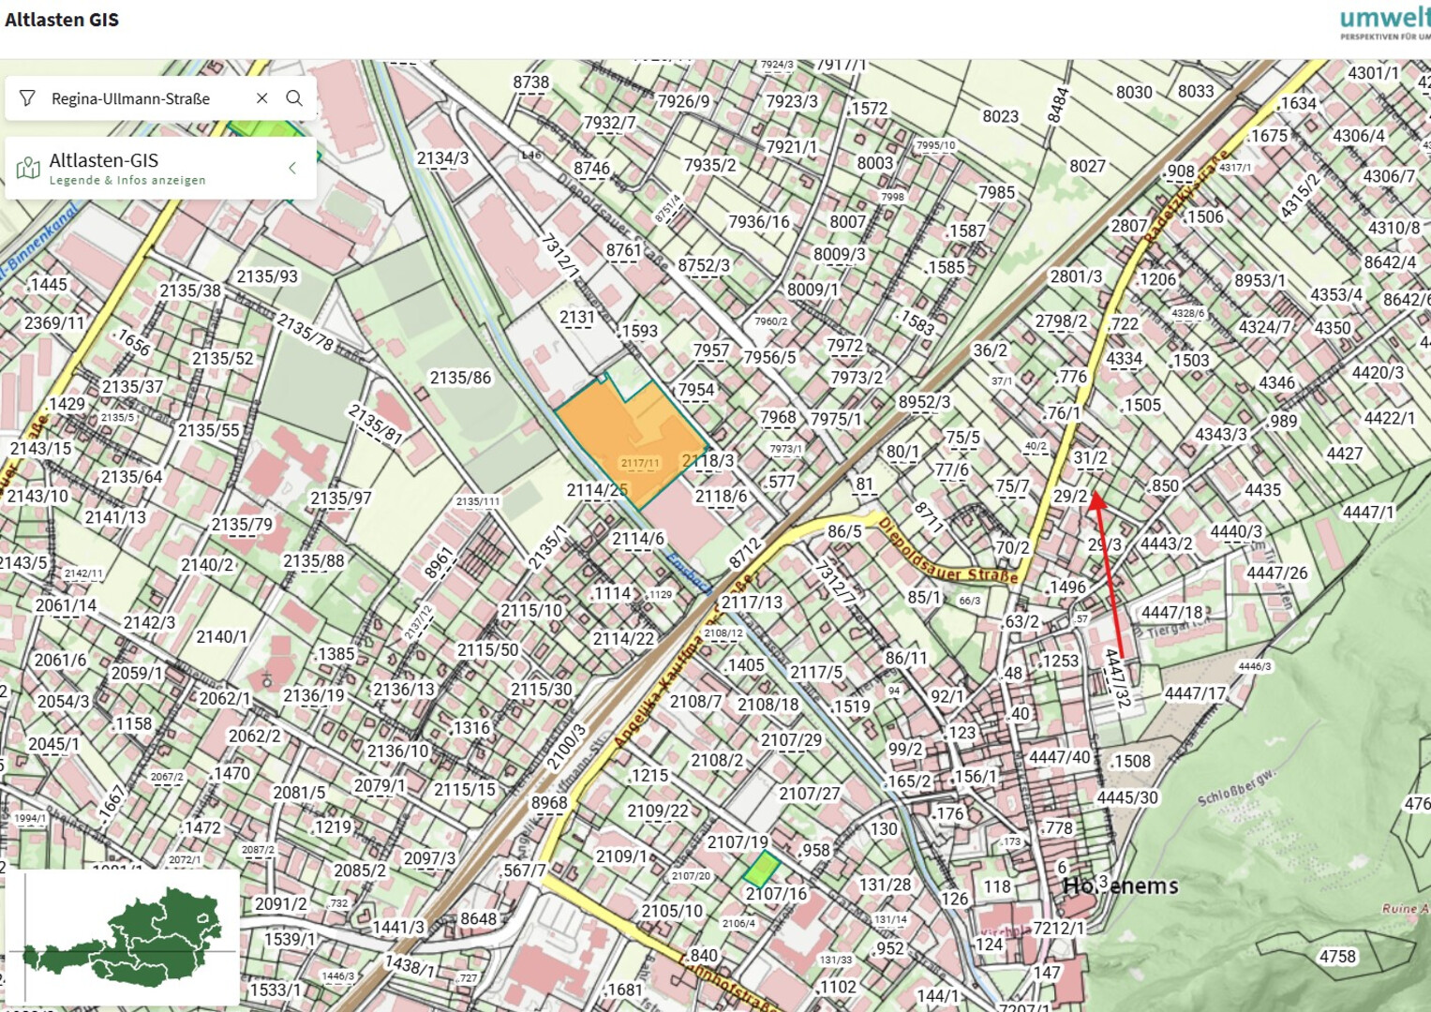This screenshot has width=1431, height=1012.
Task: Select the small green polygon near 2107/16
Action: tap(762, 869)
